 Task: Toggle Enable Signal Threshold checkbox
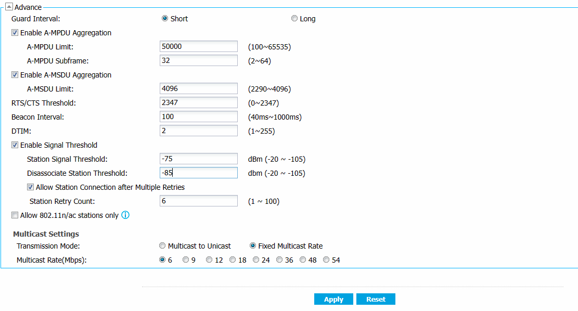(15, 145)
